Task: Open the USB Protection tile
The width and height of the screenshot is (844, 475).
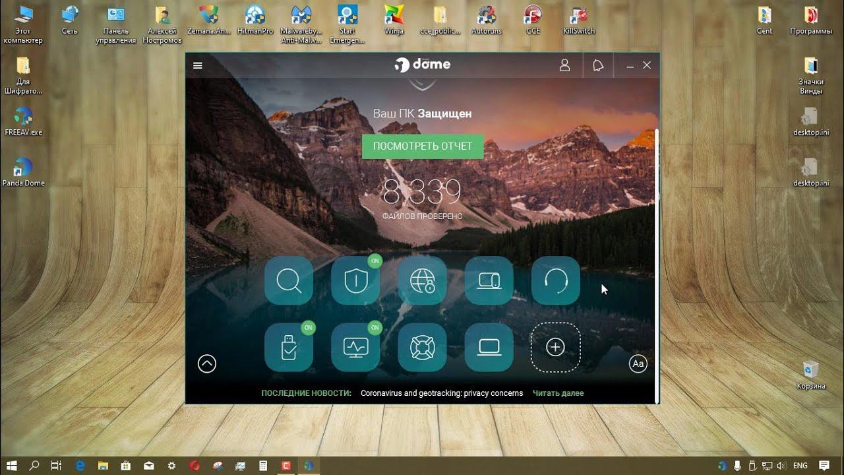Action: coord(289,347)
